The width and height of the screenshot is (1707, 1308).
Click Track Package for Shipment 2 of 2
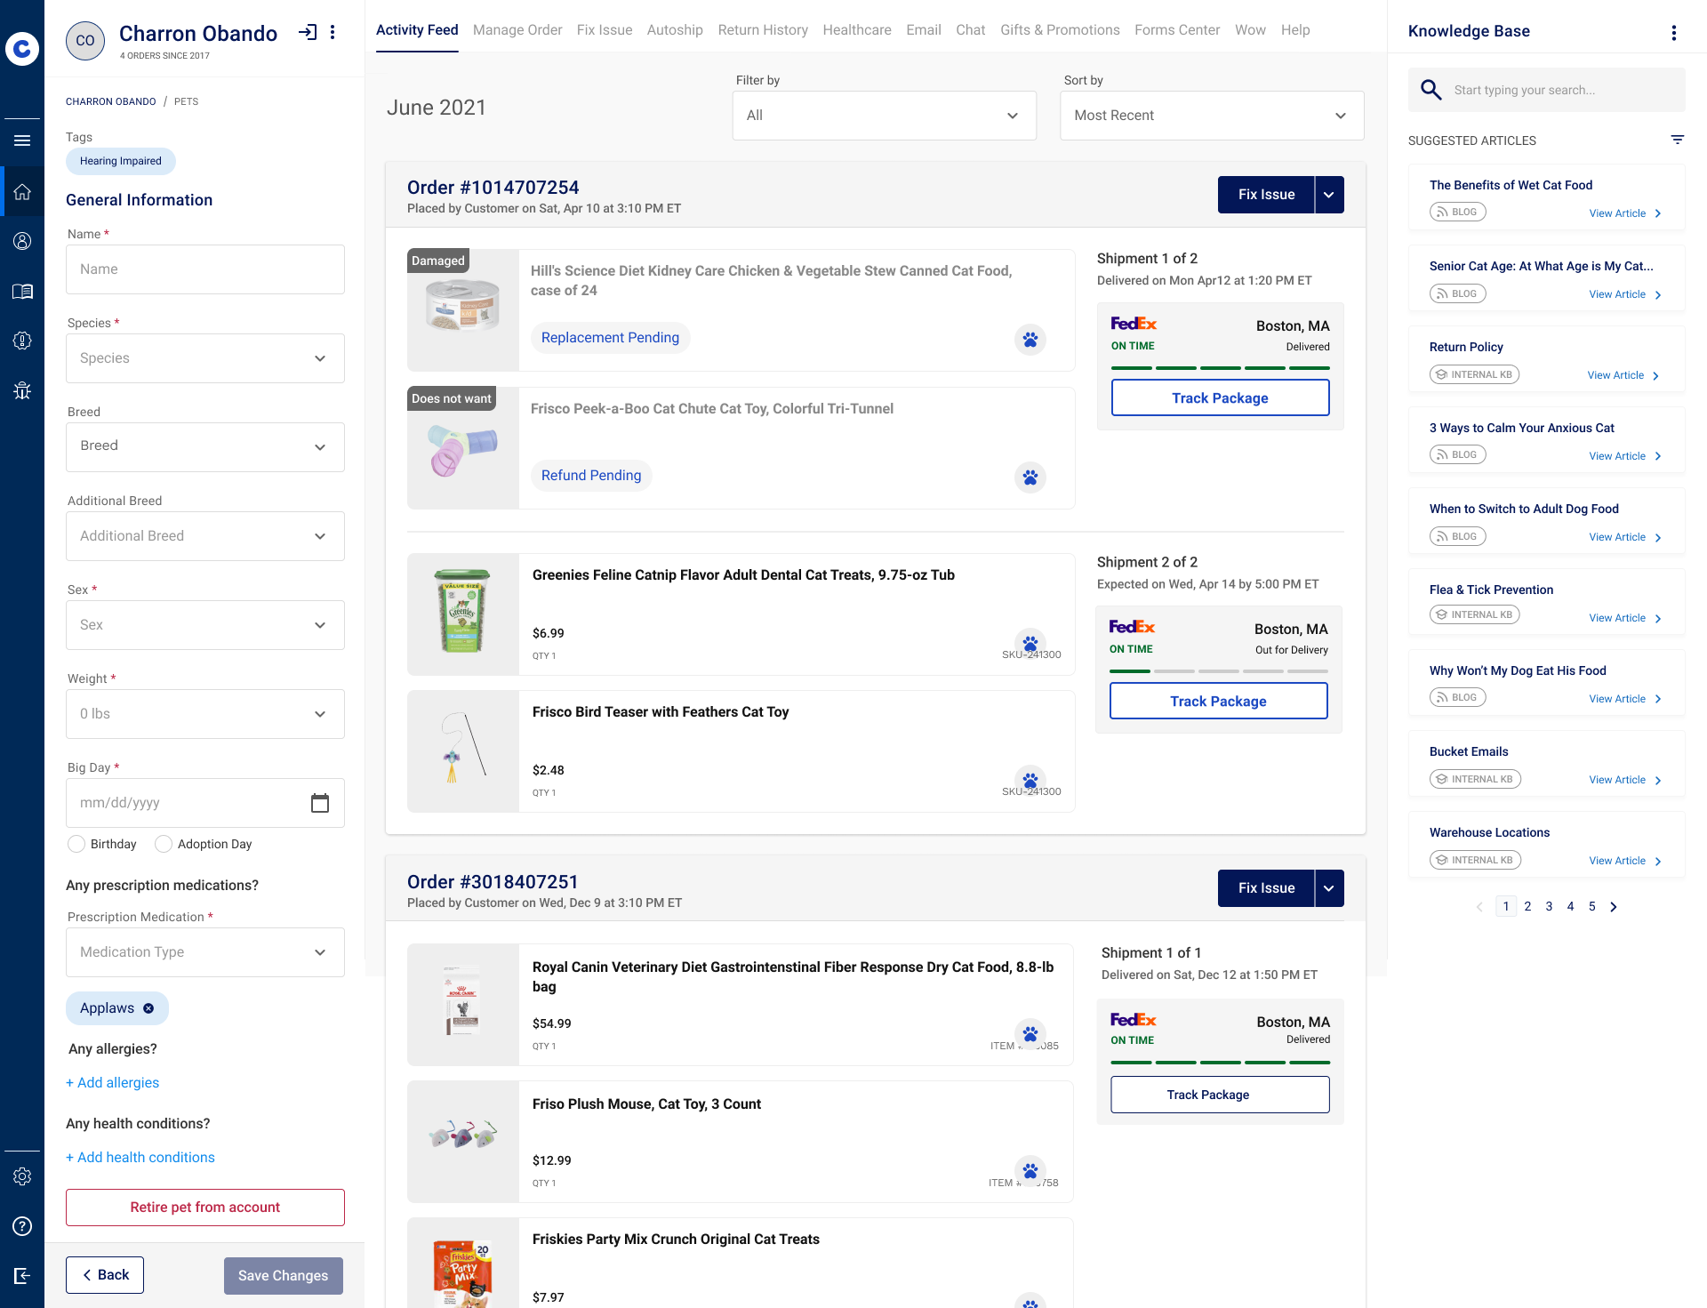tap(1218, 701)
